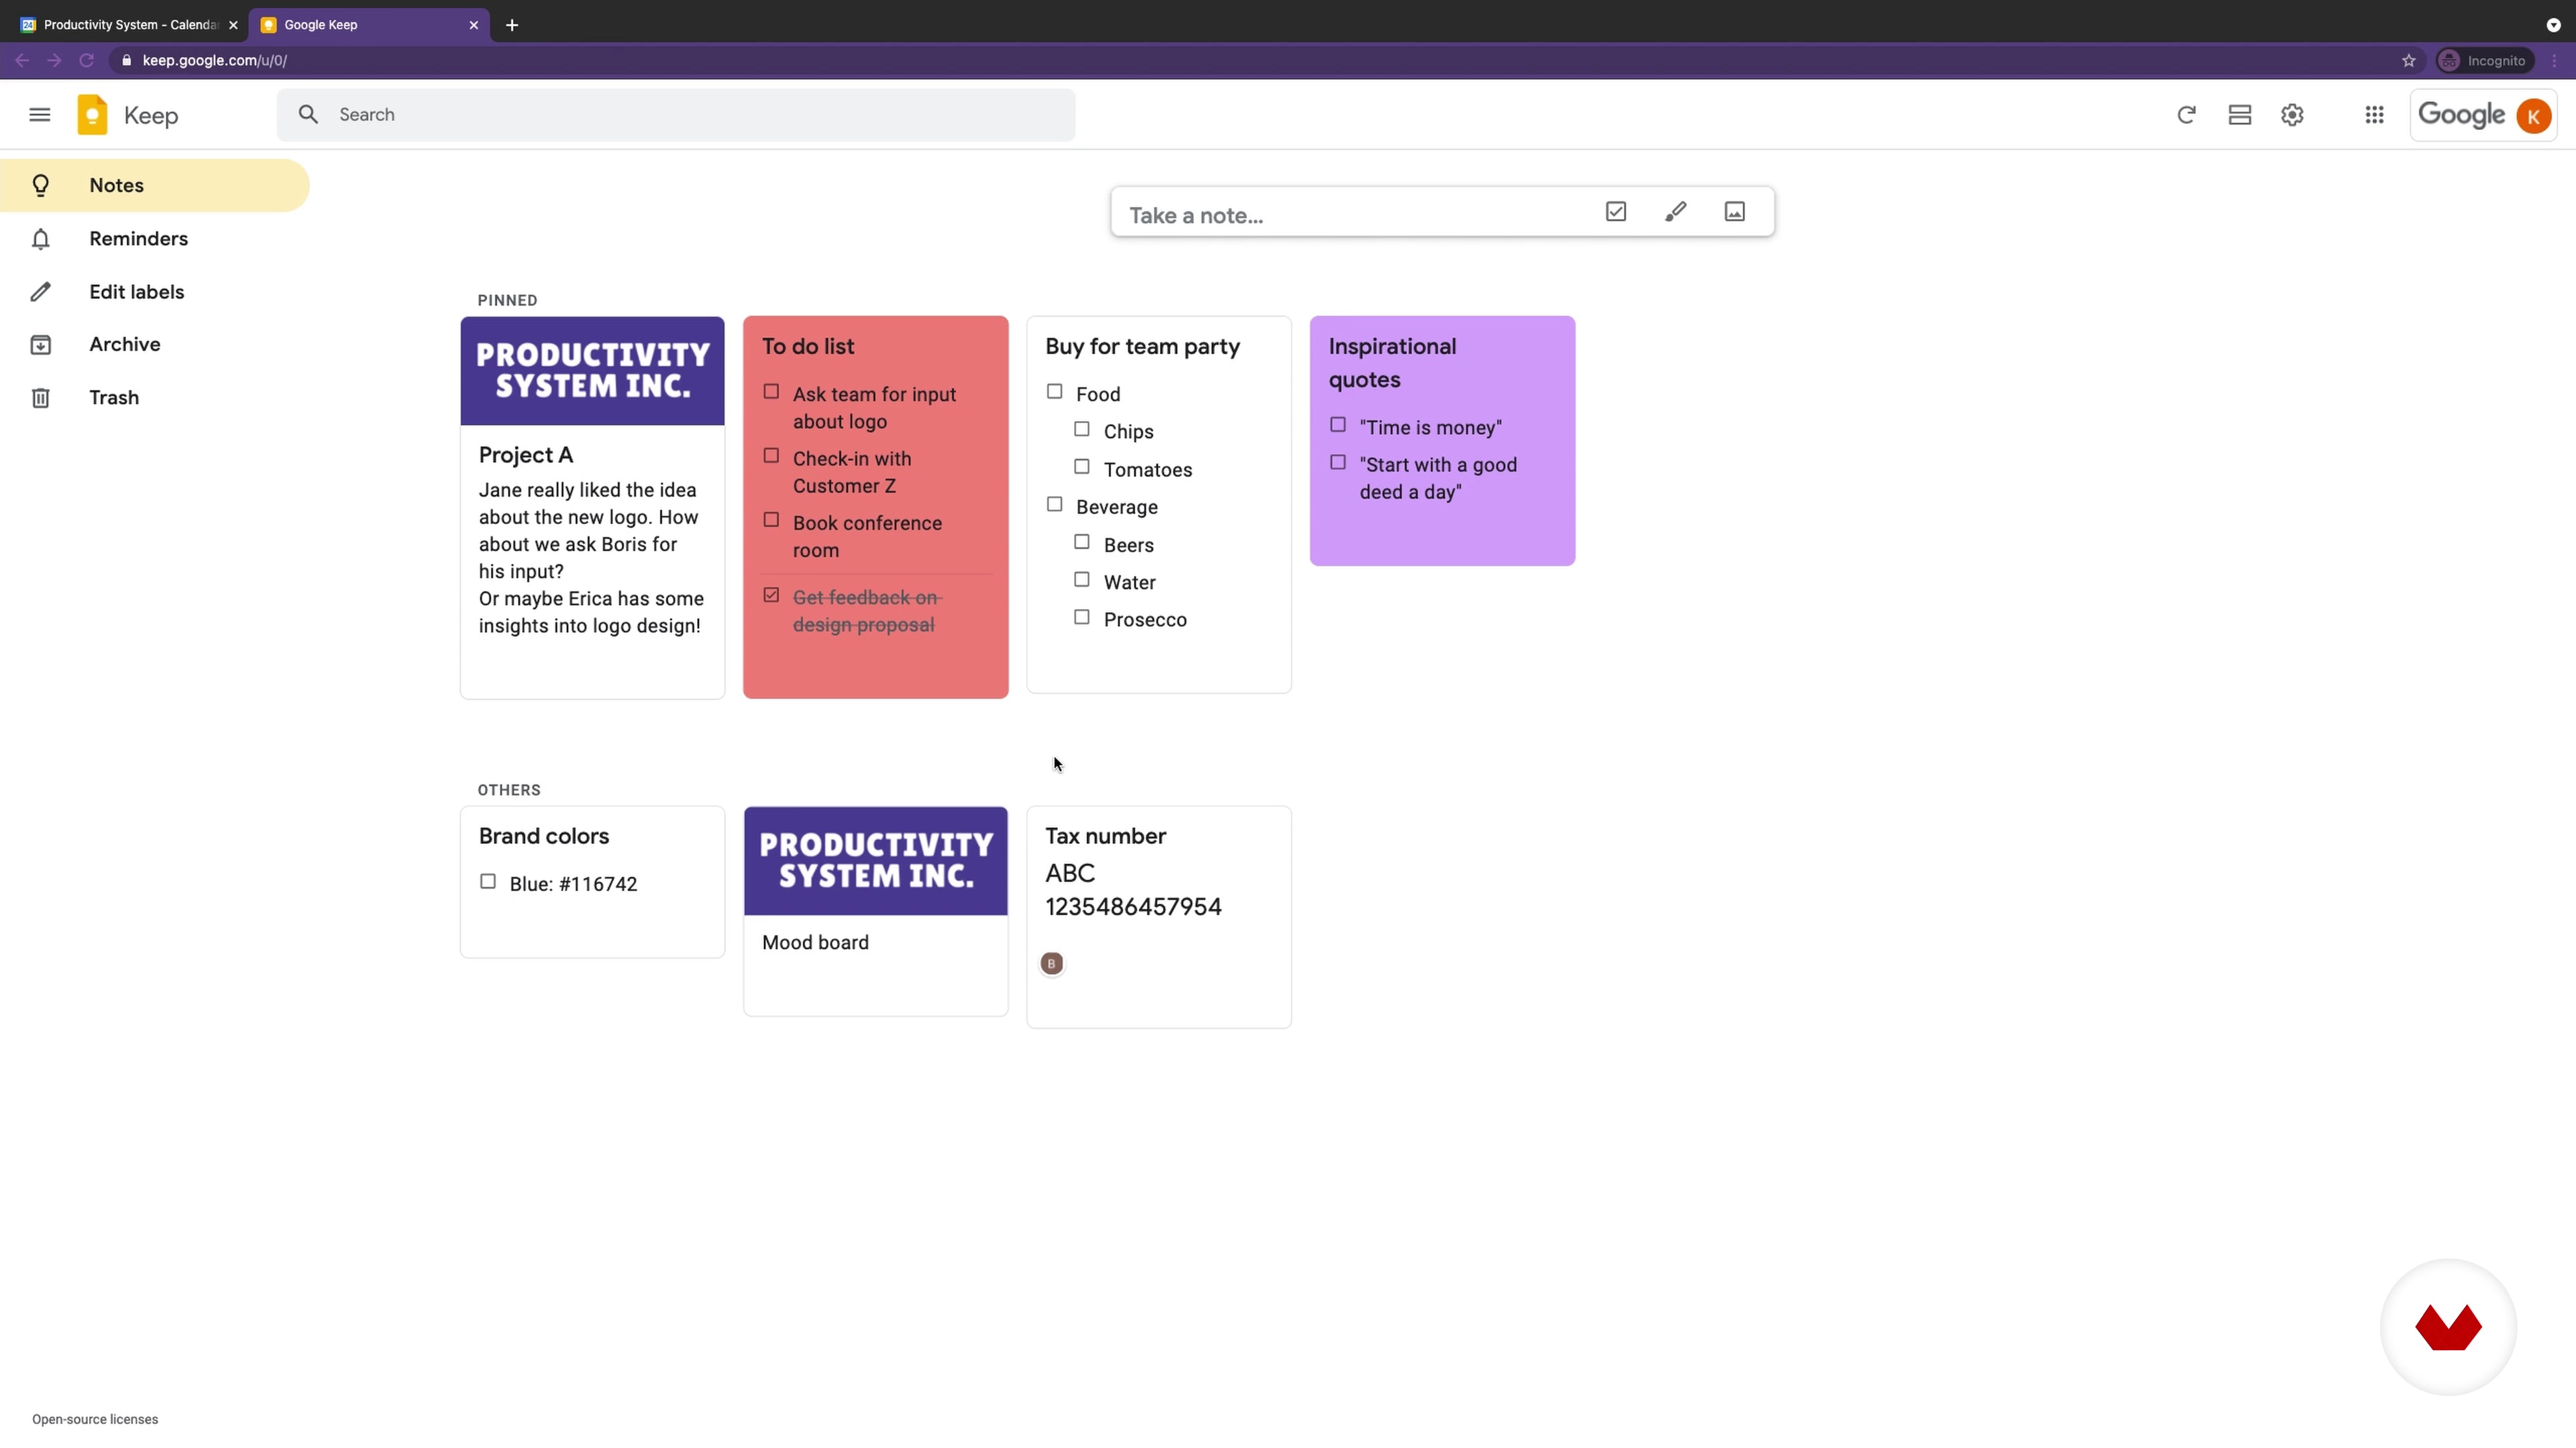Click the browser address bar URL
Viewport: 2576px width, 1448px height.
[x=215, y=61]
